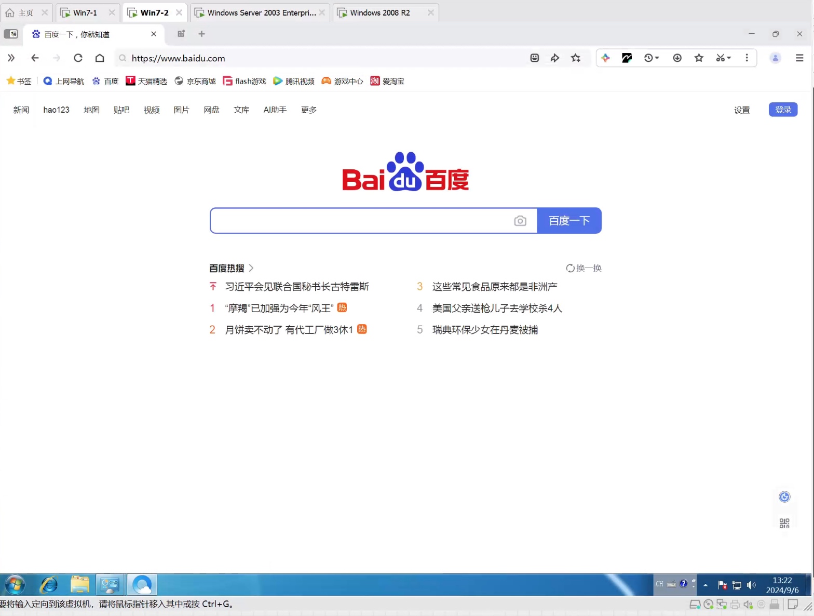Click the user profile avatar icon
814x616 pixels.
point(775,58)
